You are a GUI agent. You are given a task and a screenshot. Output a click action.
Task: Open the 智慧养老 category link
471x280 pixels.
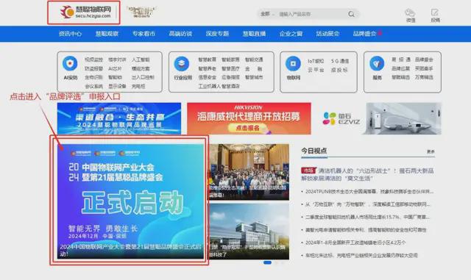tap(208, 68)
